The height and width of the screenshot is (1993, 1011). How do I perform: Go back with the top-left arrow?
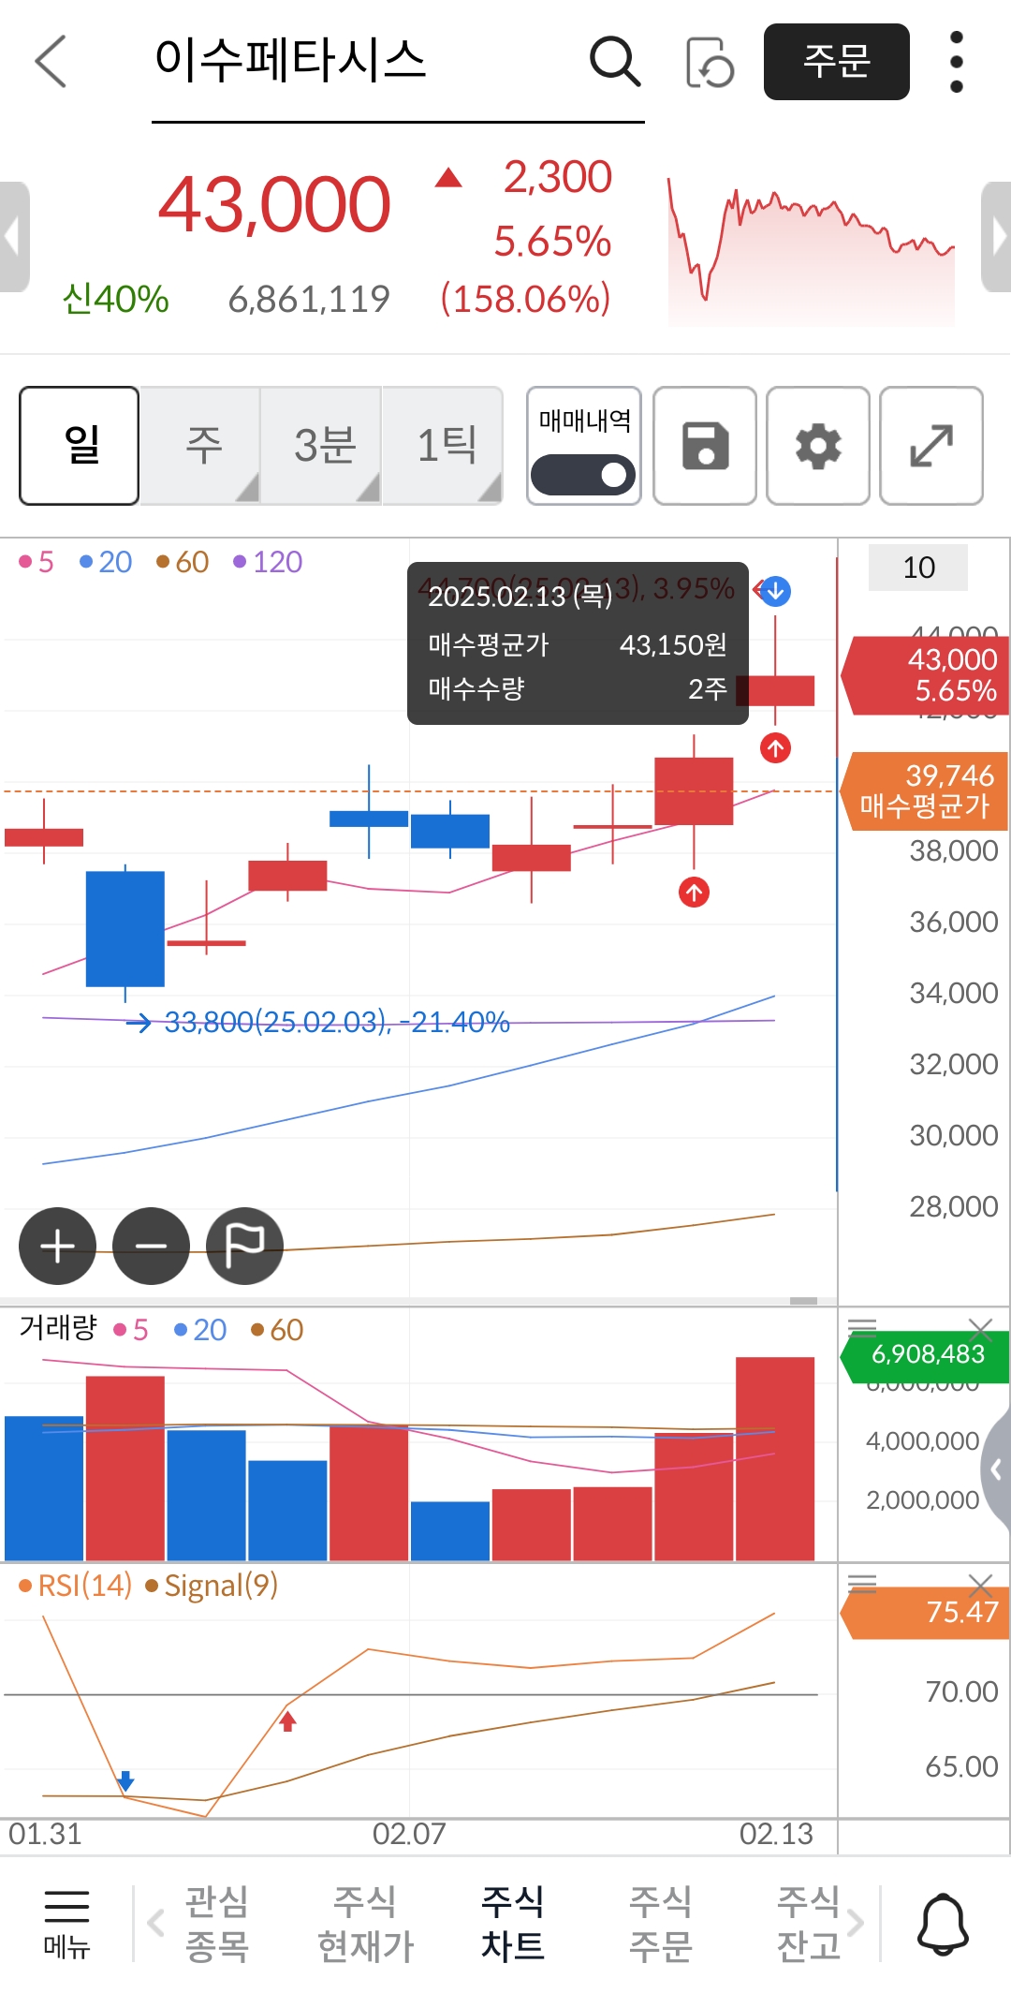pyautogui.click(x=51, y=62)
